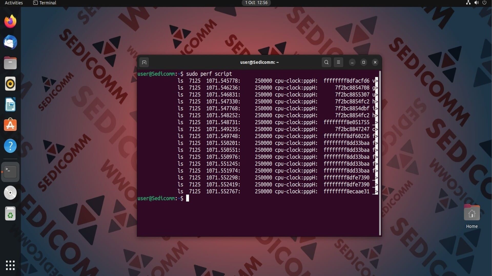Minimize the terminal window

352,62
